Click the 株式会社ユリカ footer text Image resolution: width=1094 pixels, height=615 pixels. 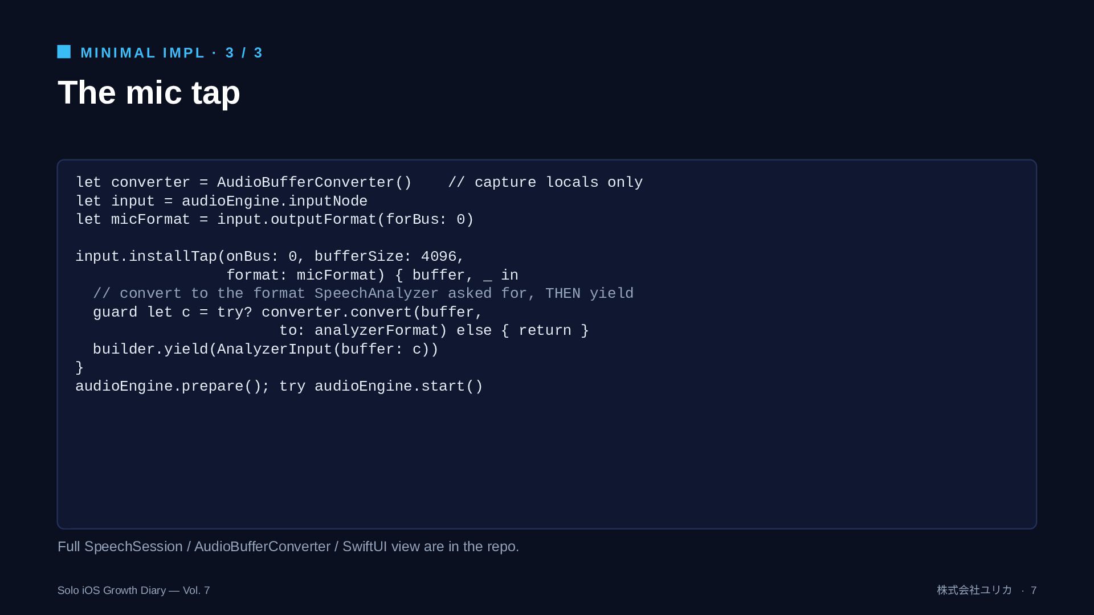click(x=975, y=590)
